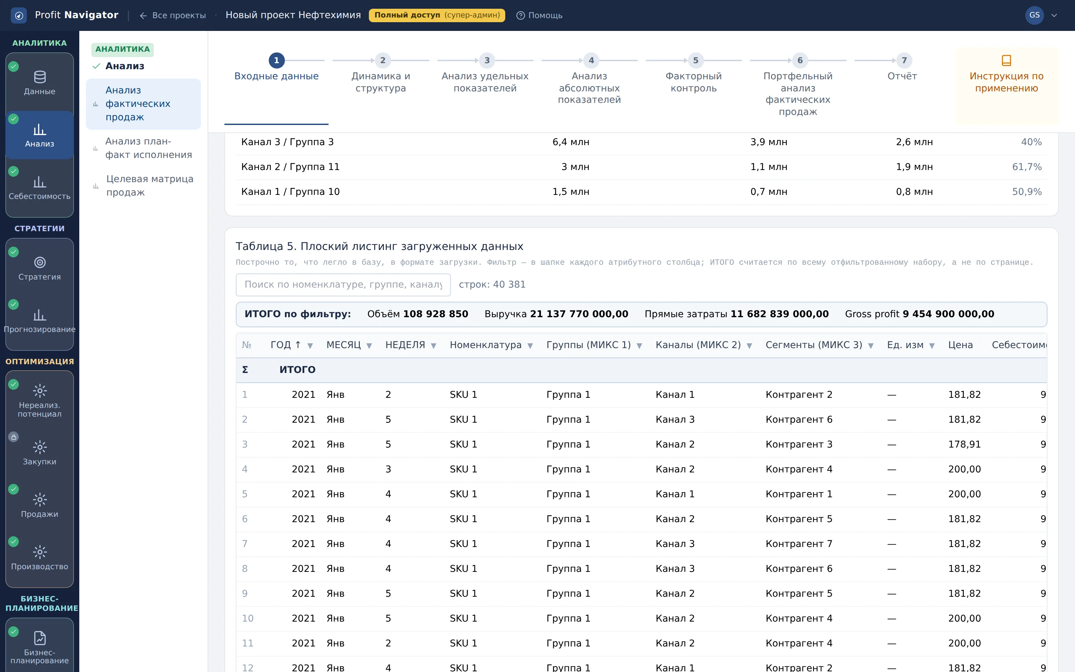The height and width of the screenshot is (672, 1075).
Task: Click the 61,7% margin value
Action: 1027,167
